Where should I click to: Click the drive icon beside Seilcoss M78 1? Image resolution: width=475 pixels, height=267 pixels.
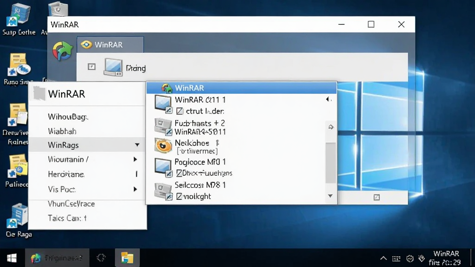tap(163, 191)
